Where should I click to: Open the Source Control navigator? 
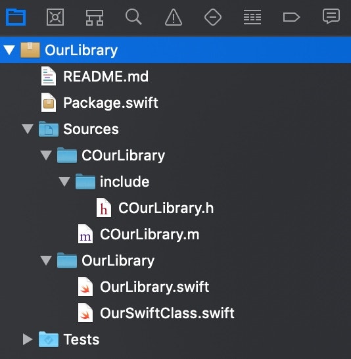(x=55, y=17)
